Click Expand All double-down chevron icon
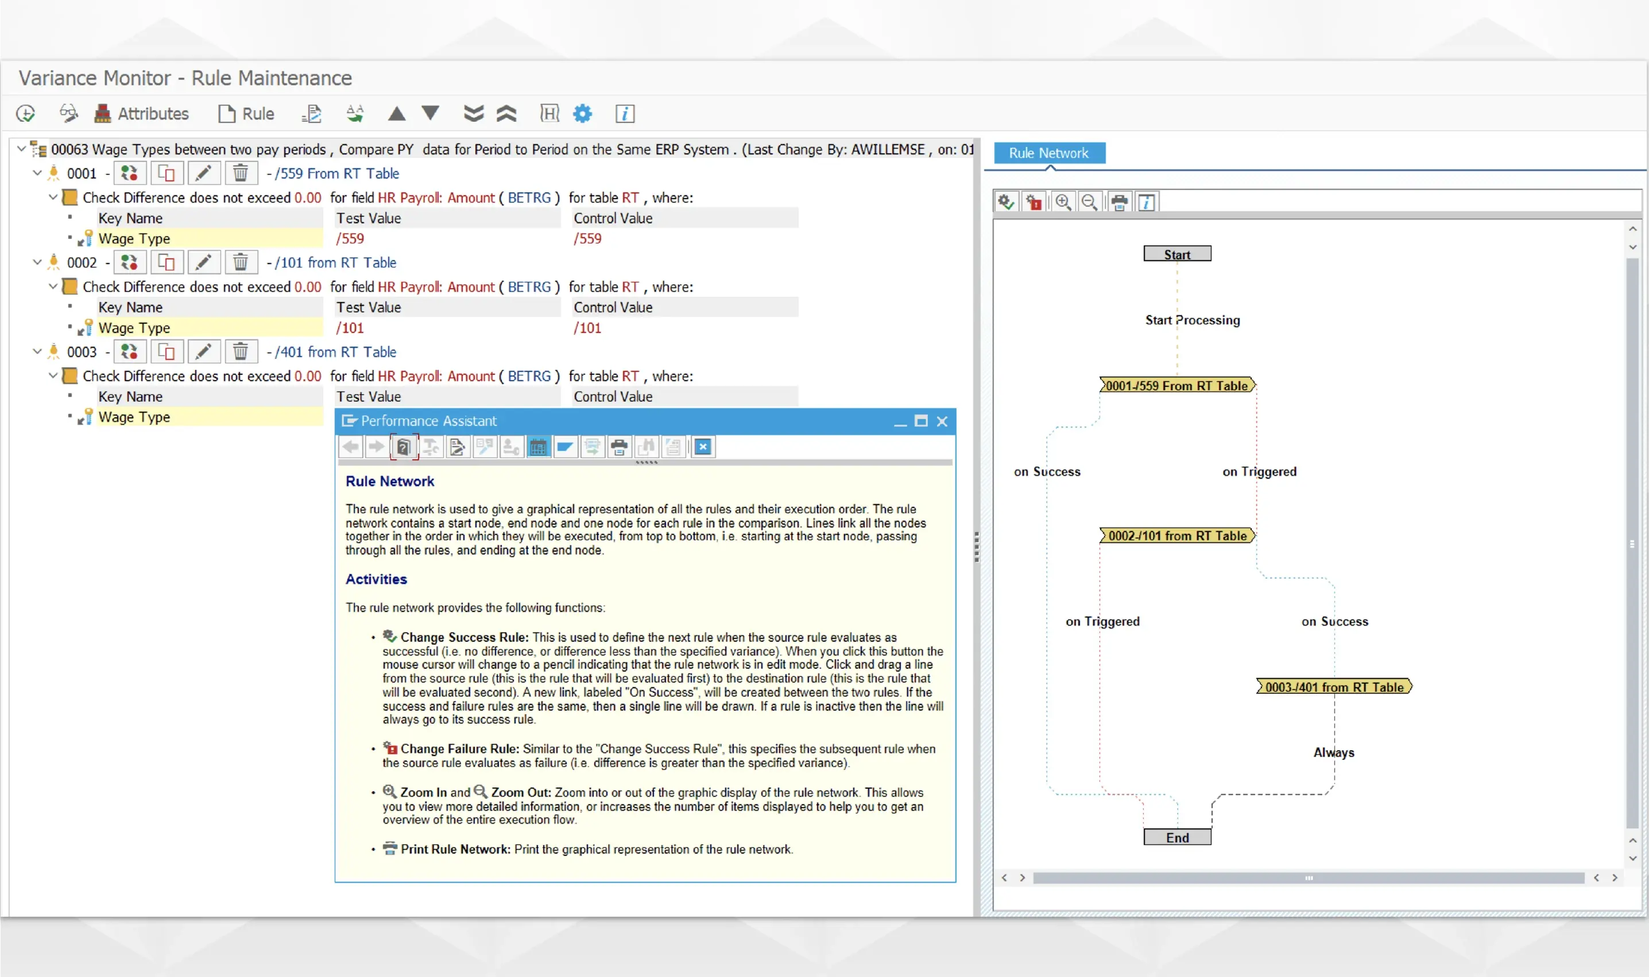 474,114
